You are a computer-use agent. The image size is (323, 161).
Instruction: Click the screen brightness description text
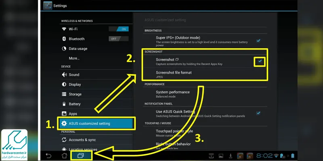201,43
